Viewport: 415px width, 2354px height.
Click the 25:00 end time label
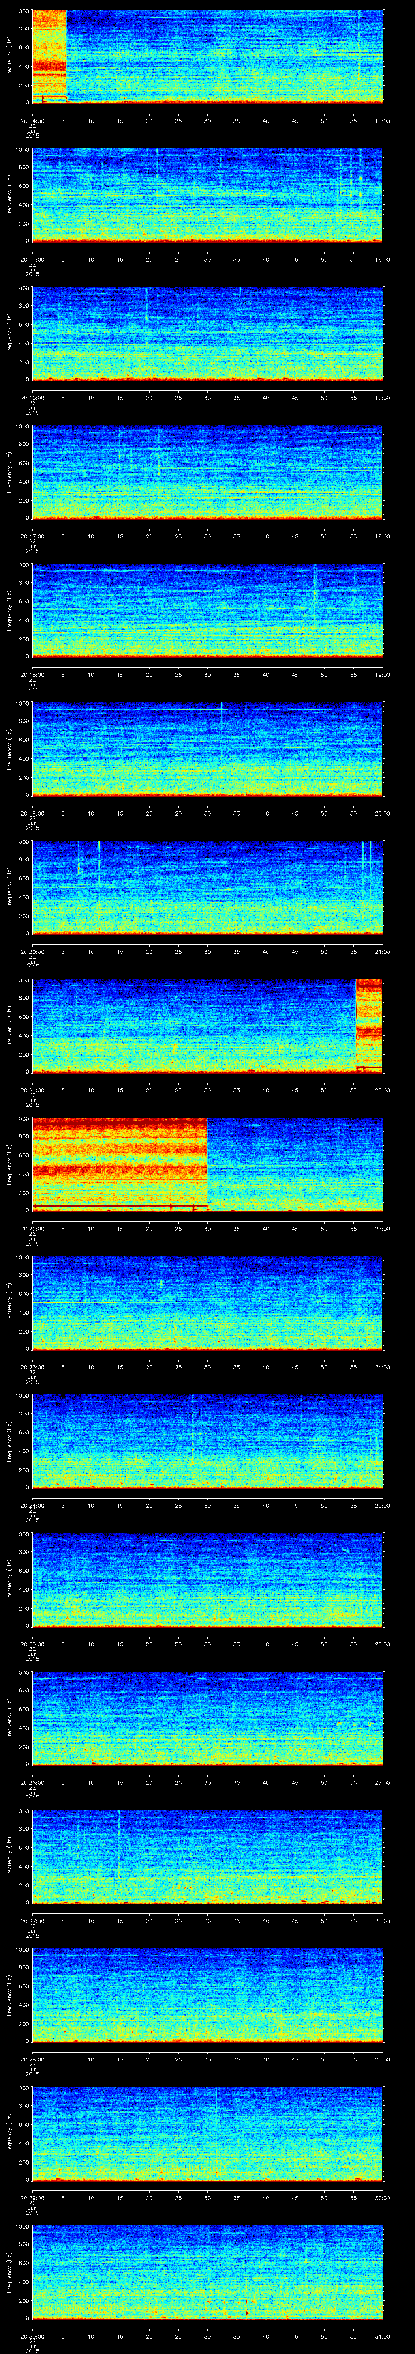pos(383,1505)
